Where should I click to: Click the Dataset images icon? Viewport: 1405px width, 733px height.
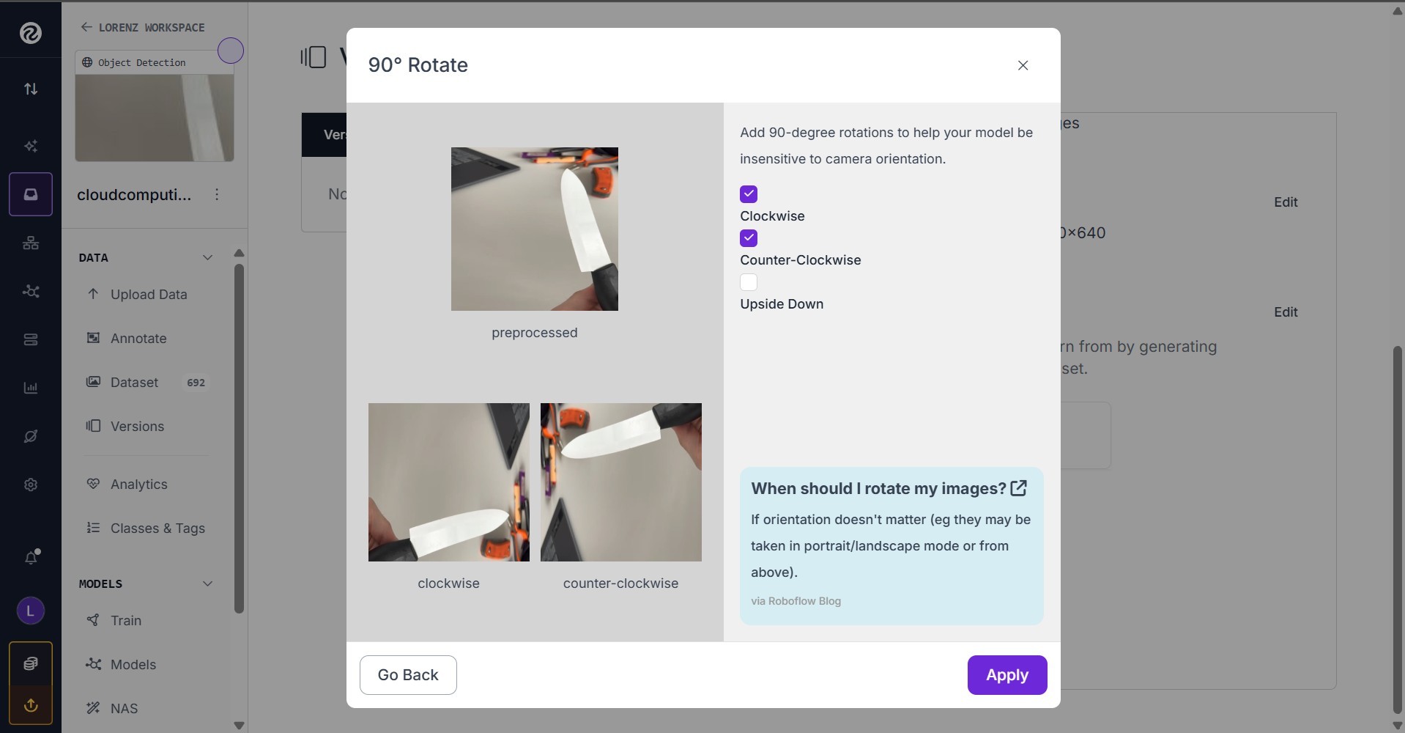[x=93, y=382]
